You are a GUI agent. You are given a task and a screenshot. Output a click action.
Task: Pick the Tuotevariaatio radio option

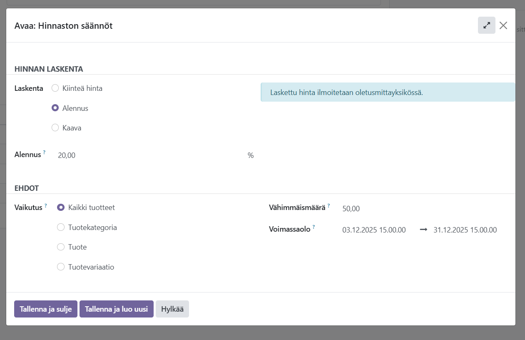click(x=61, y=267)
